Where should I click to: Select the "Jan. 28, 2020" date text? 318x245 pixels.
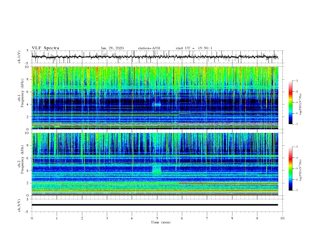(x=112, y=48)
